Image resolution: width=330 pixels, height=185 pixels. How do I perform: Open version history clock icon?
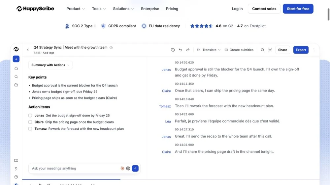click(173, 50)
